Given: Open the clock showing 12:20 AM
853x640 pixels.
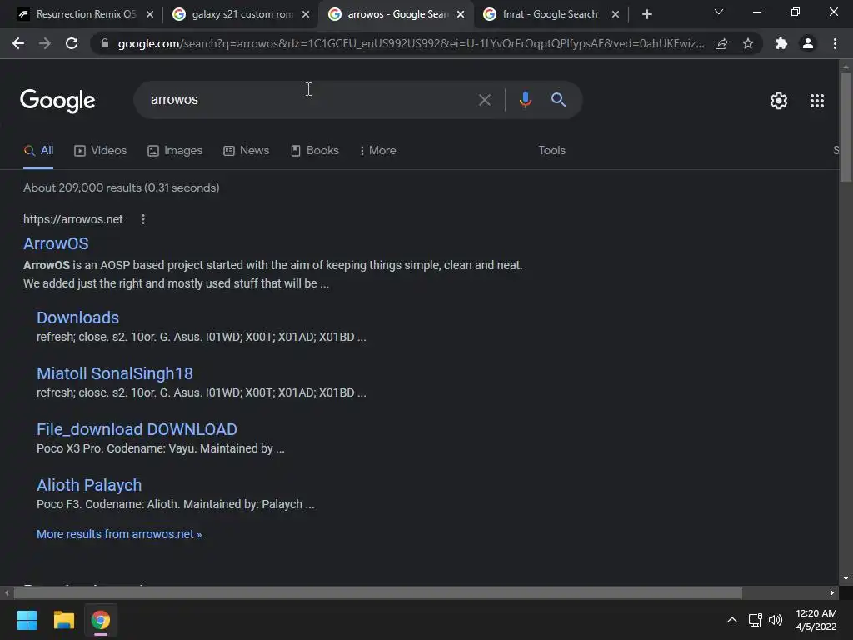Looking at the screenshot, I should pos(816,620).
